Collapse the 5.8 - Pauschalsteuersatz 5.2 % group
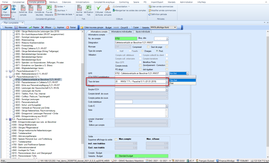Screen dimensions: 269x163 pos(7,77)
